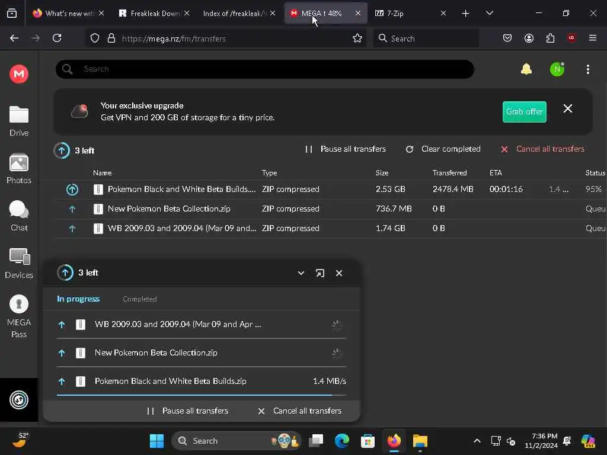Select WB 2009.03 and 2009.04 table row
This screenshot has height=455, width=607.
[x=331, y=228]
